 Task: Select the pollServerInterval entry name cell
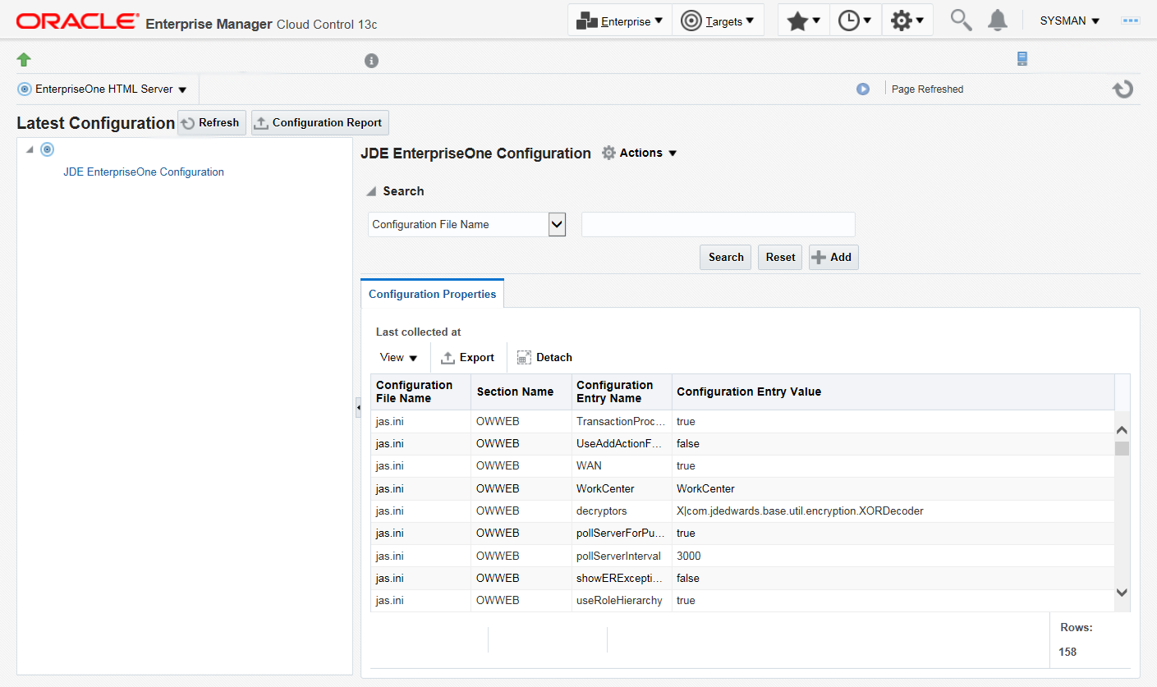tap(621, 556)
